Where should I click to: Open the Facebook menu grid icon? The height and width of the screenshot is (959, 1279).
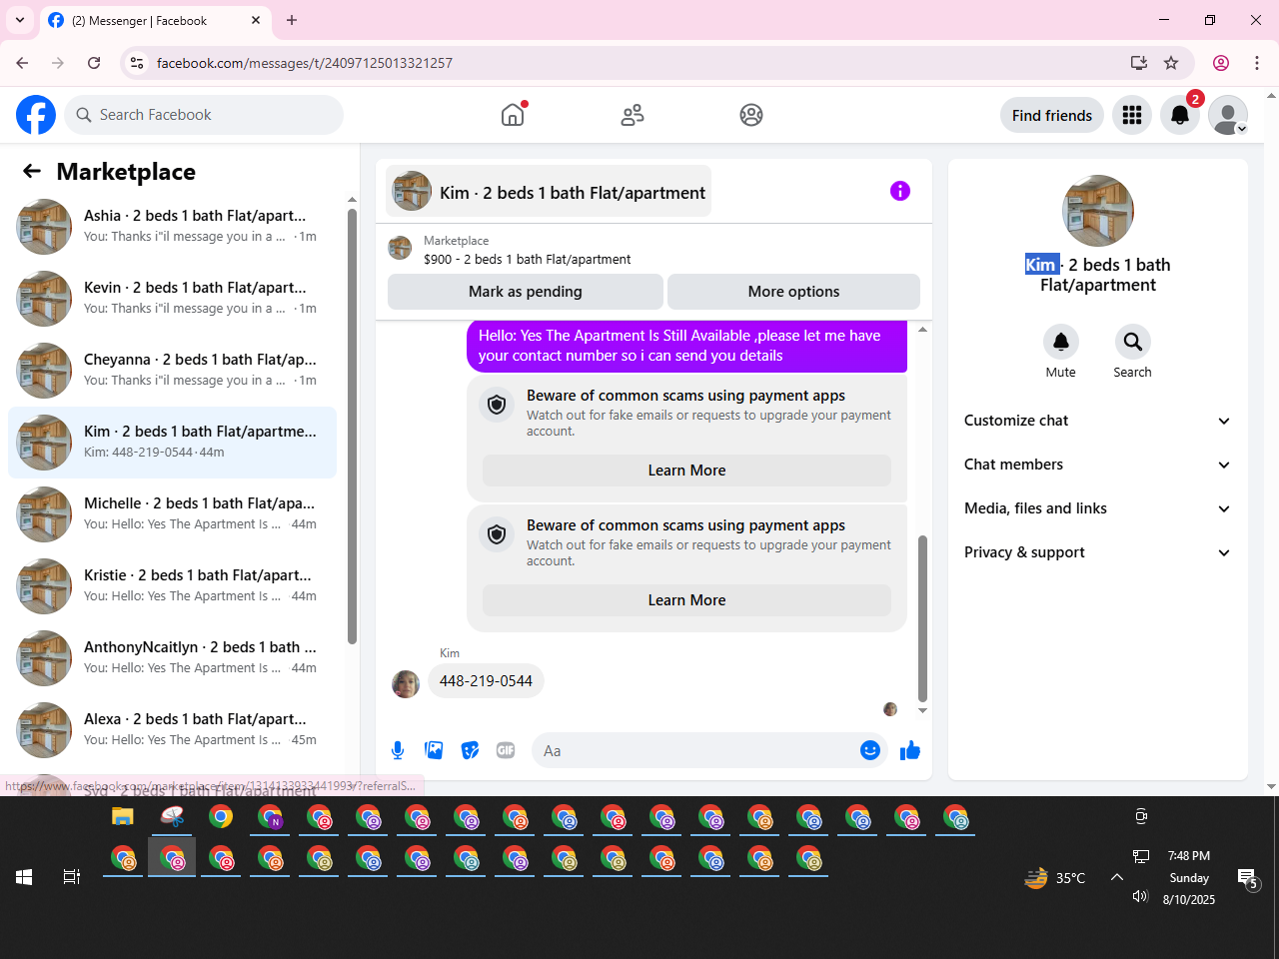1132,115
